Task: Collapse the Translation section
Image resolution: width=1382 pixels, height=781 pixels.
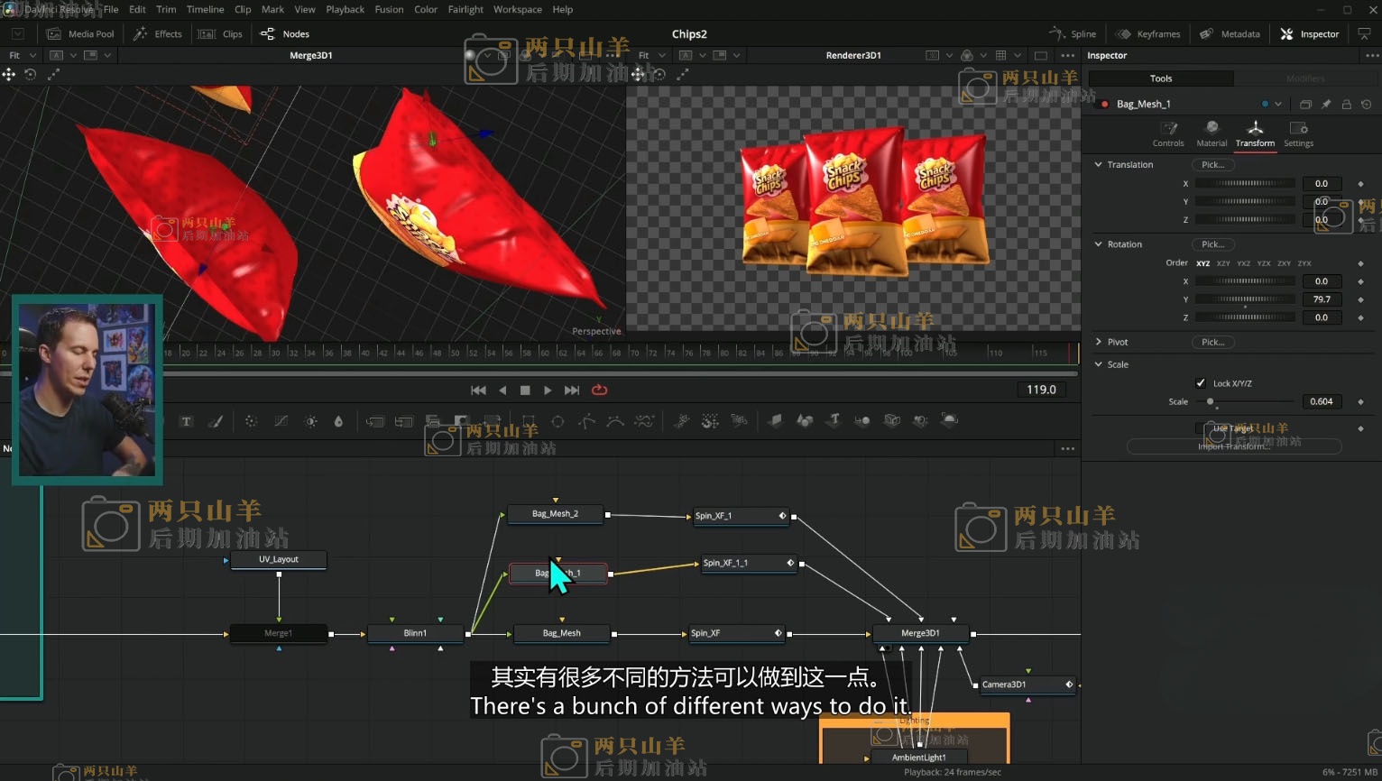Action: click(x=1098, y=165)
